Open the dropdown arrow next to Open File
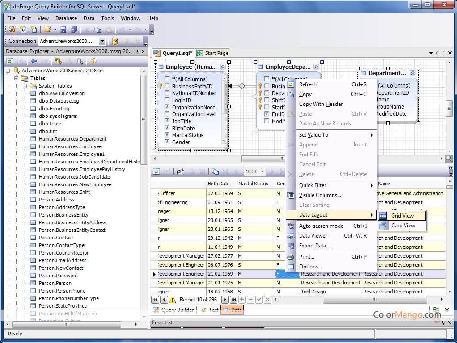This screenshot has height=343, width=457. click(x=55, y=29)
